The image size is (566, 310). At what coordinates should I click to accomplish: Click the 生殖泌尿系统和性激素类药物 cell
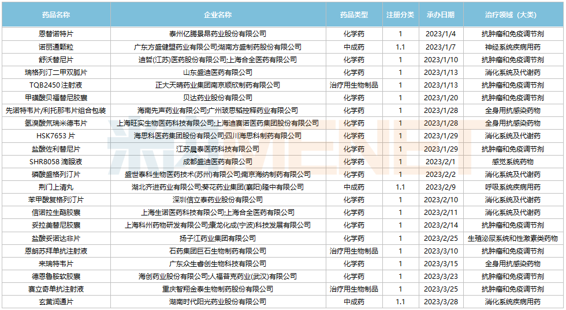pos(512,238)
